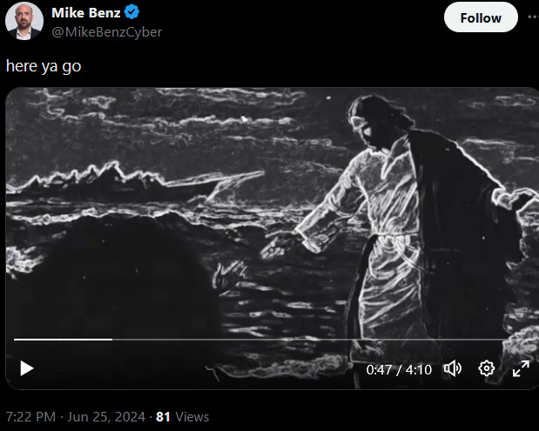Image resolution: width=539 pixels, height=431 pixels.
Task: Follow Mike Benz
Action: coord(481,17)
